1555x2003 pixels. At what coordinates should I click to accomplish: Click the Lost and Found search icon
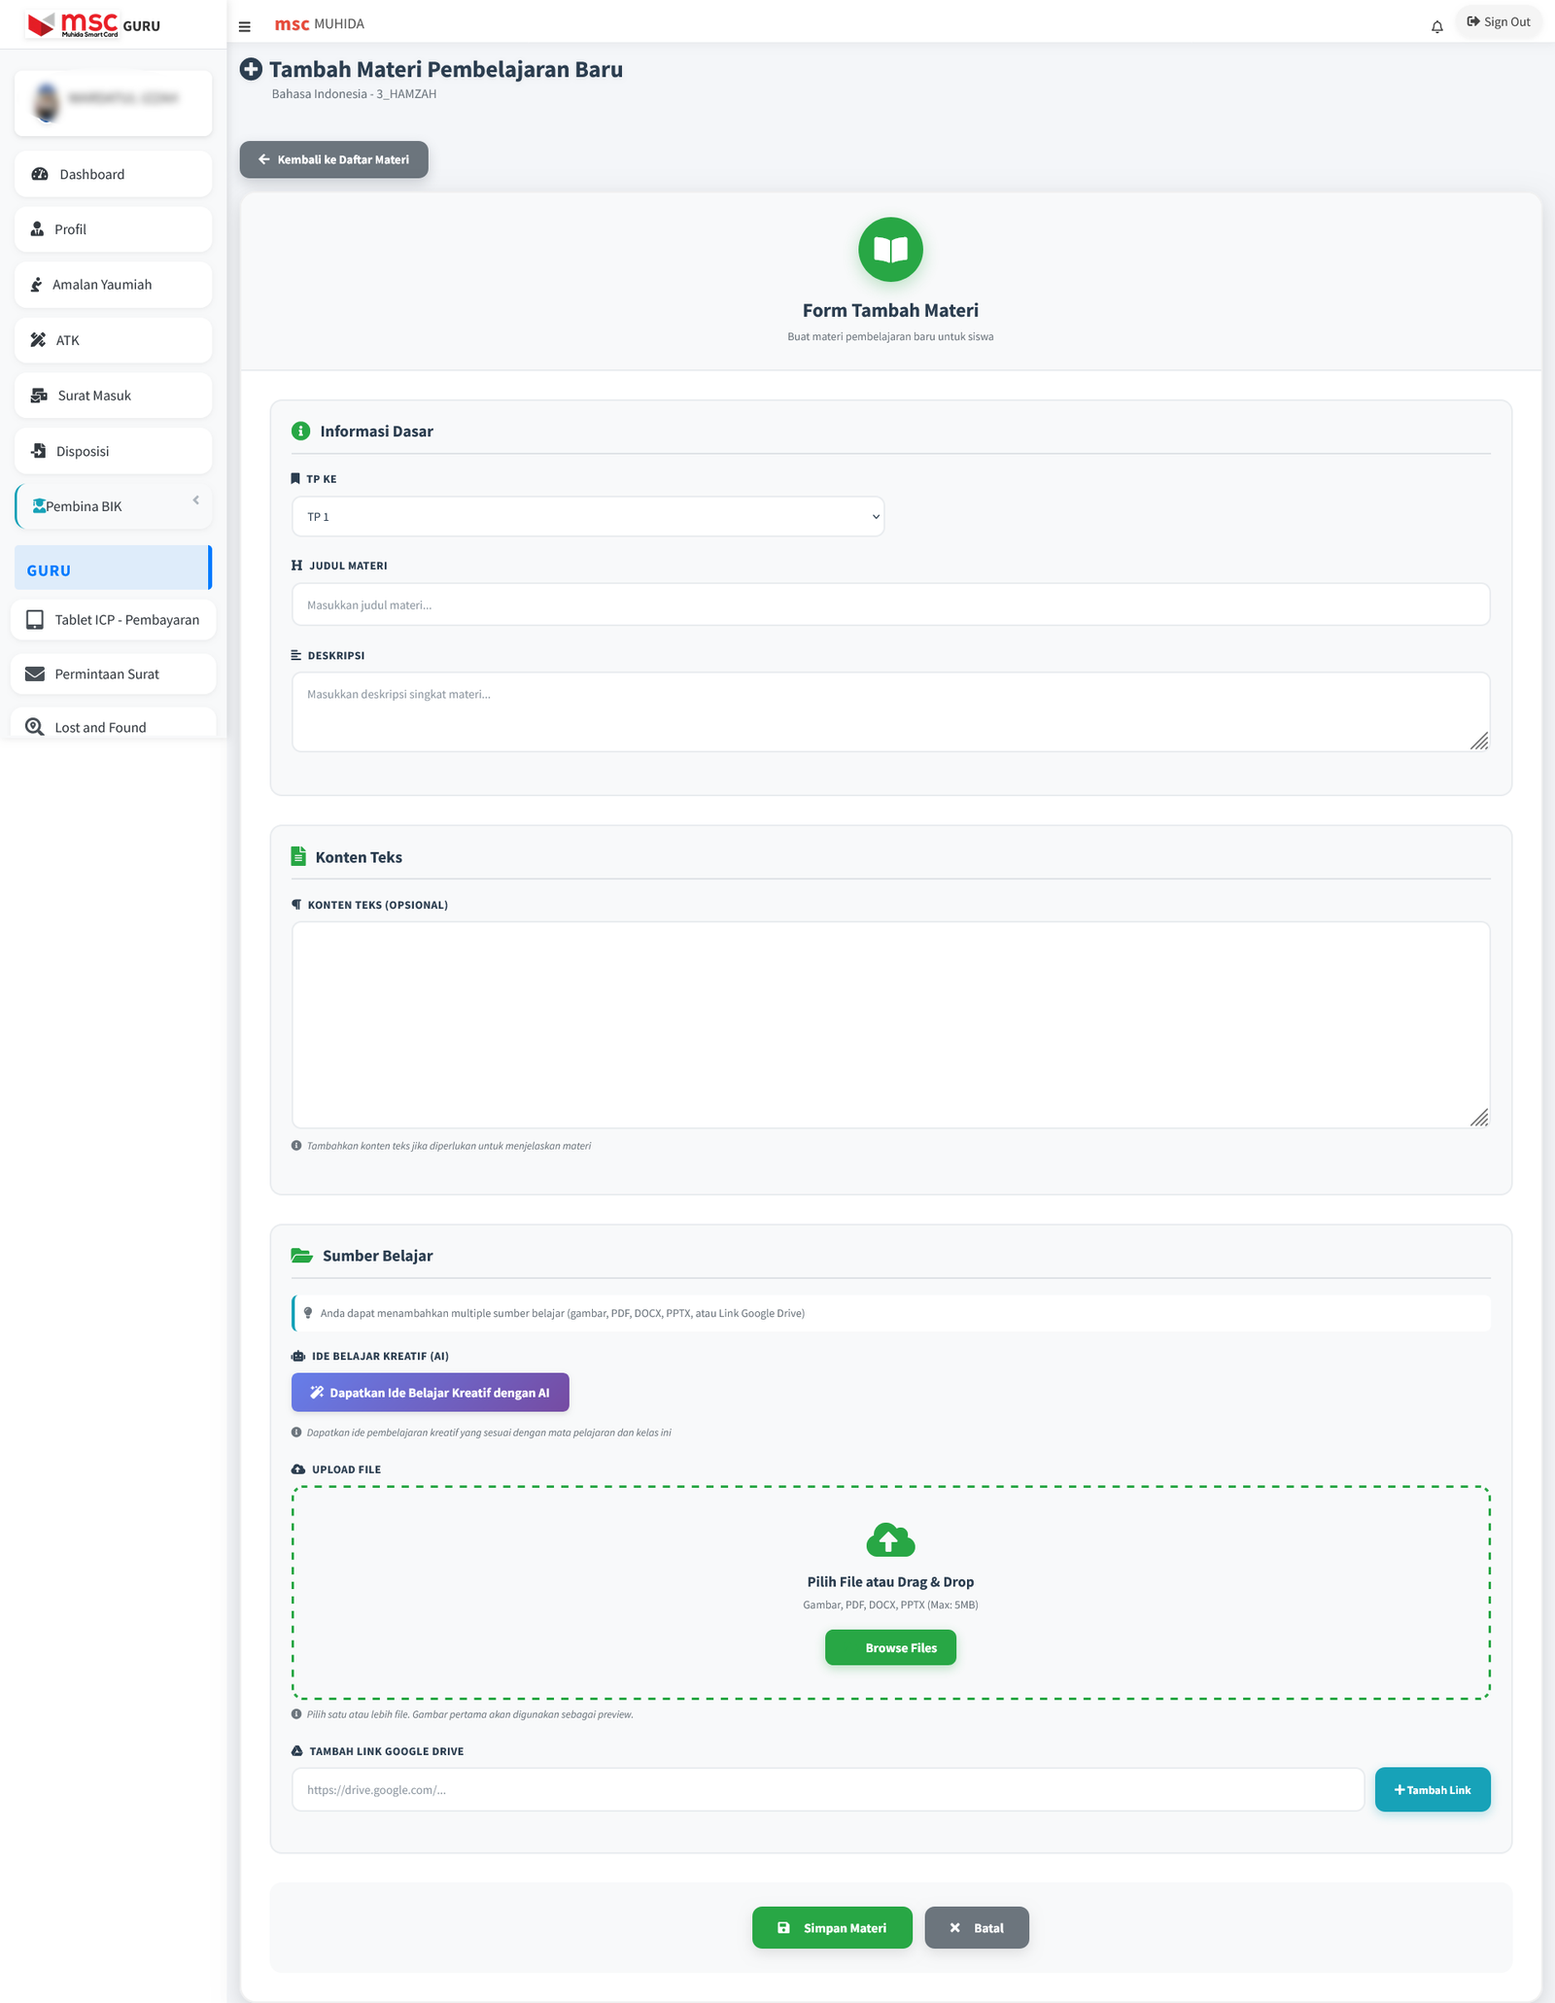click(x=35, y=727)
